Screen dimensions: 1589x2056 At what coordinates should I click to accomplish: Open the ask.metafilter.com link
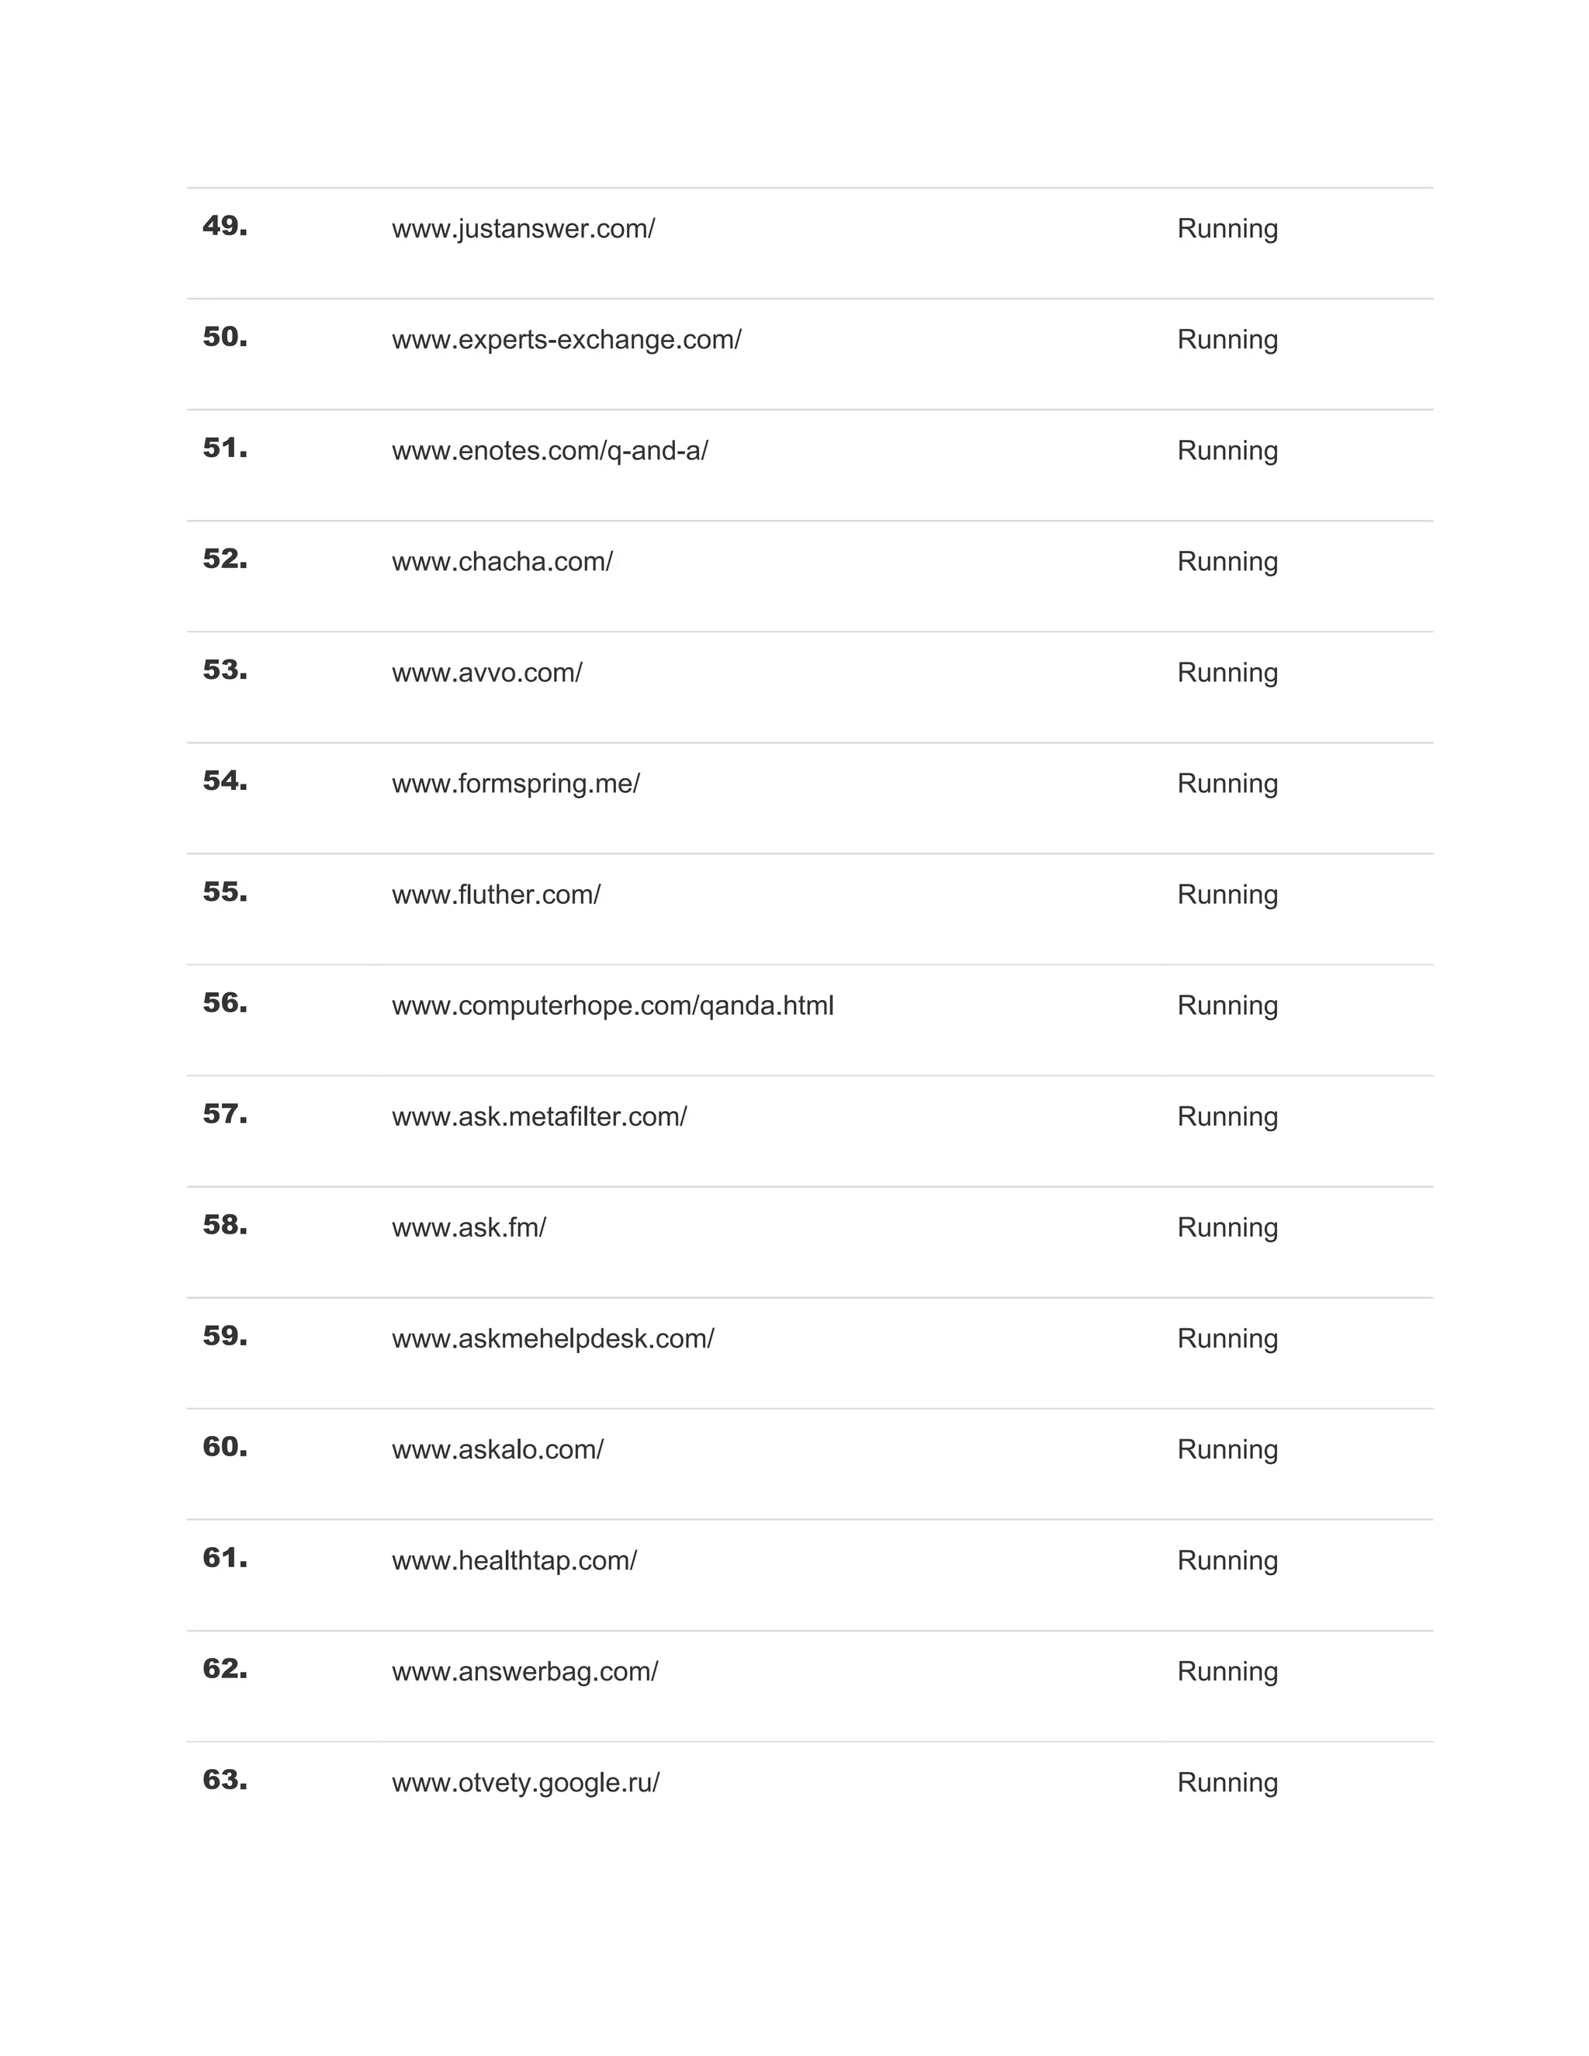click(538, 1117)
